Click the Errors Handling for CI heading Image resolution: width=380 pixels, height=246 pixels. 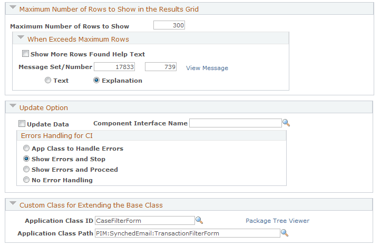point(57,135)
